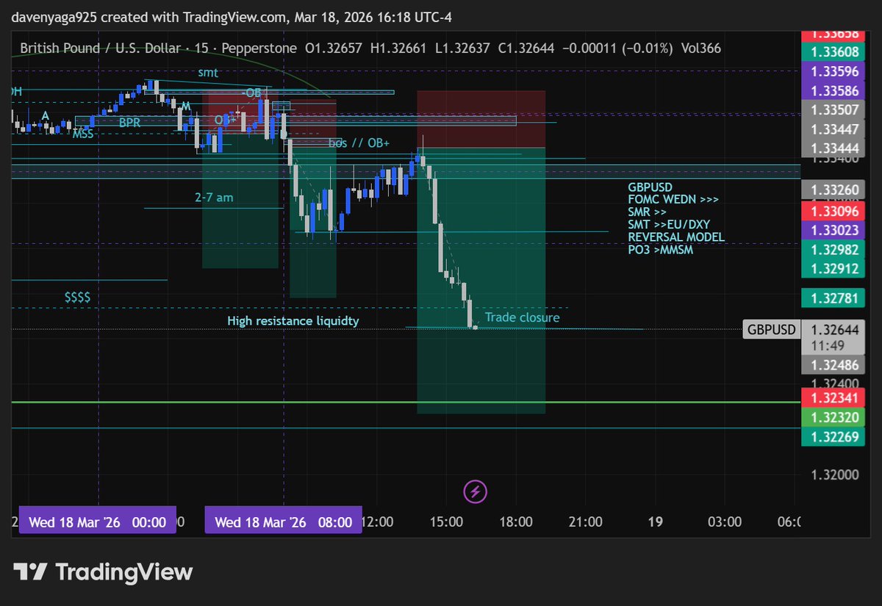The width and height of the screenshot is (882, 606).
Task: Select the 1.32982 green price label
Action: tap(833, 249)
